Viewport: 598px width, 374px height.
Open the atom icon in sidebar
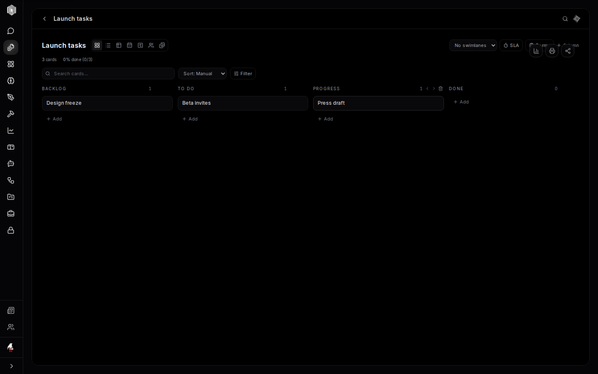[11, 64]
